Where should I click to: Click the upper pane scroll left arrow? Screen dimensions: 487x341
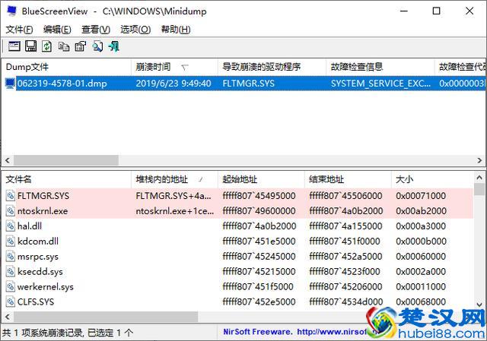coord(8,160)
